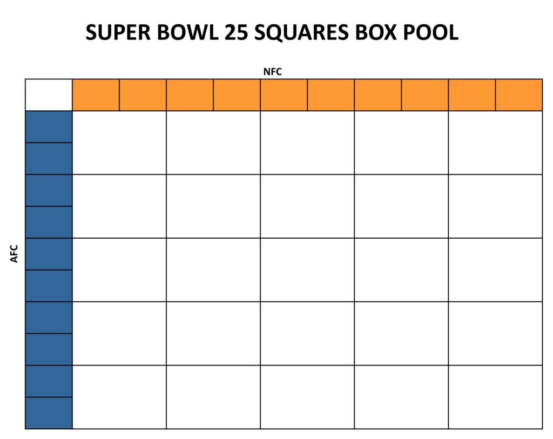The image size is (553, 439).
Task: Click the topmost blue AFC cell
Action: click(x=49, y=127)
